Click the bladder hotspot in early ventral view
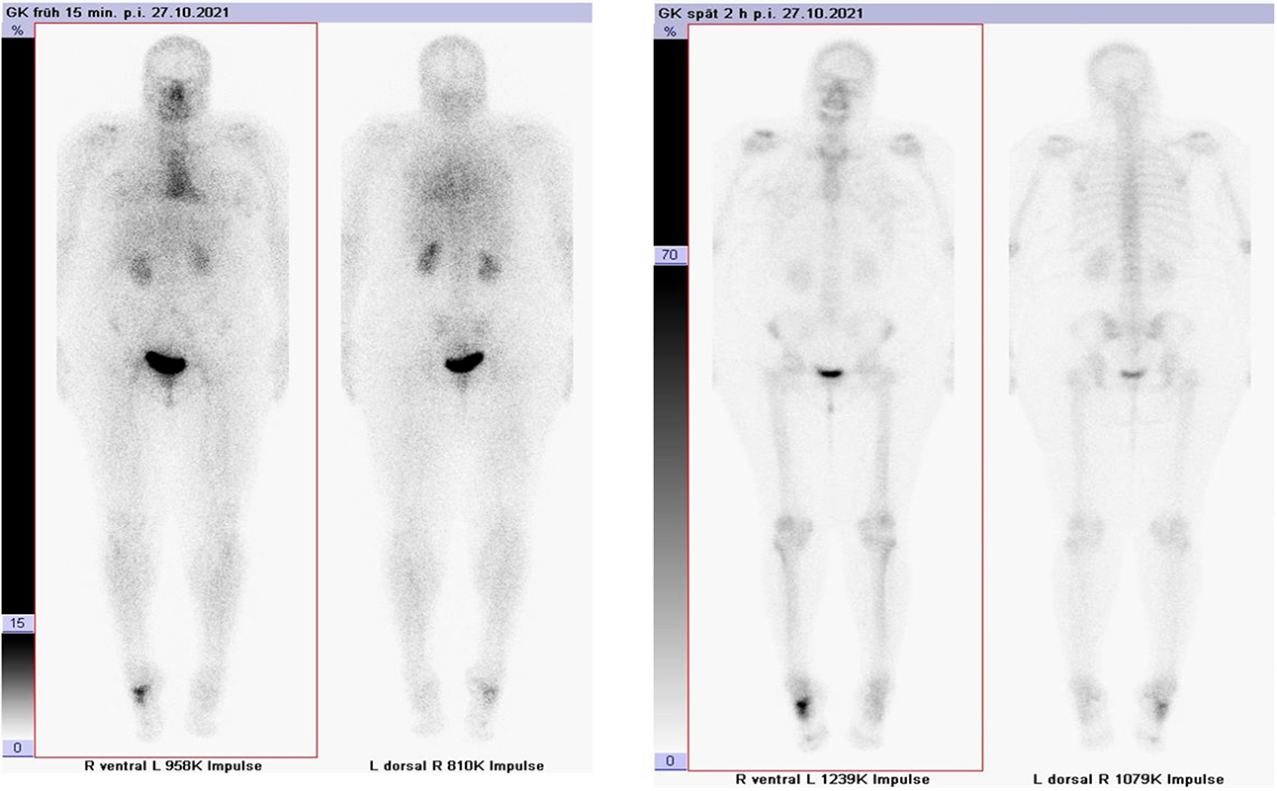 (x=165, y=362)
